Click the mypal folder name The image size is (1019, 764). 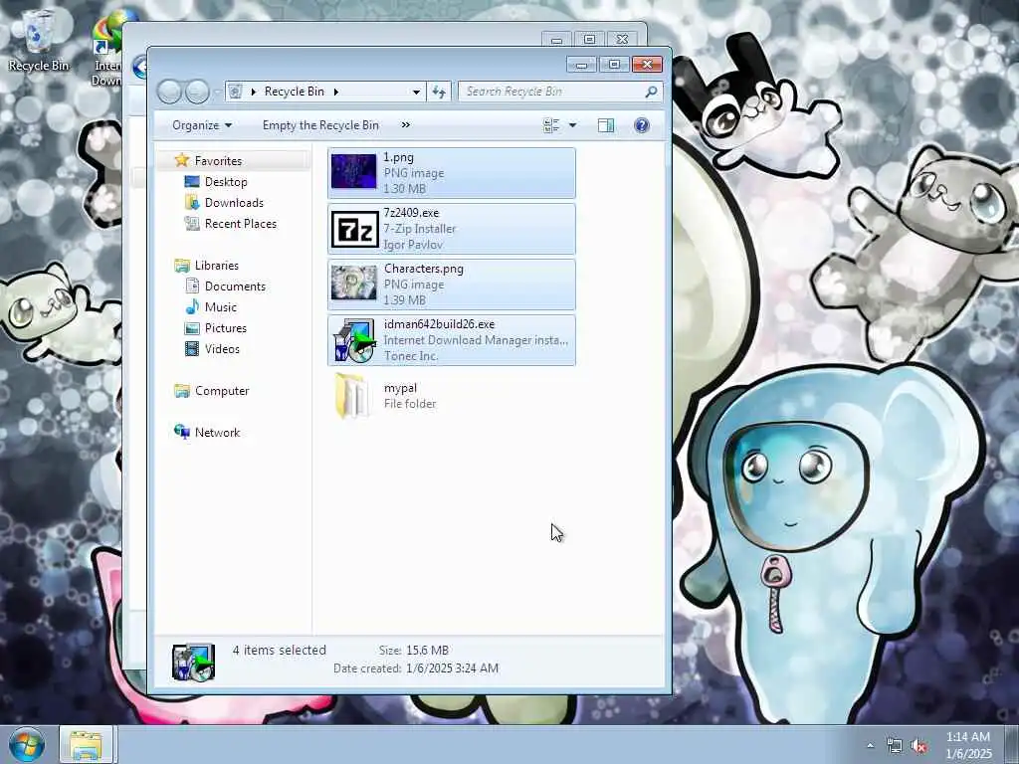(x=400, y=388)
